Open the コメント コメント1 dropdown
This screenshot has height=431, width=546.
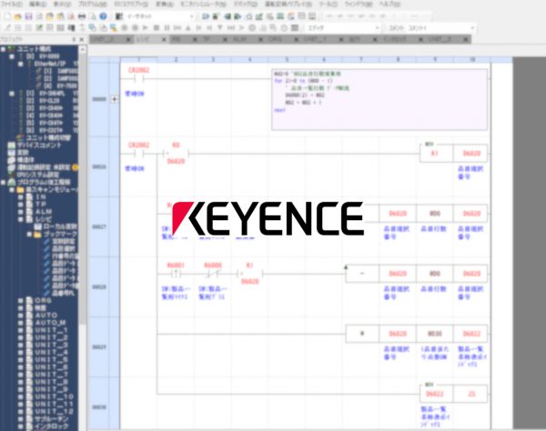472,28
